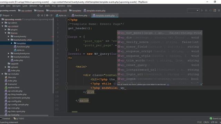
Task: Click the template-events.php breadcrumb
Action: (94, 11)
